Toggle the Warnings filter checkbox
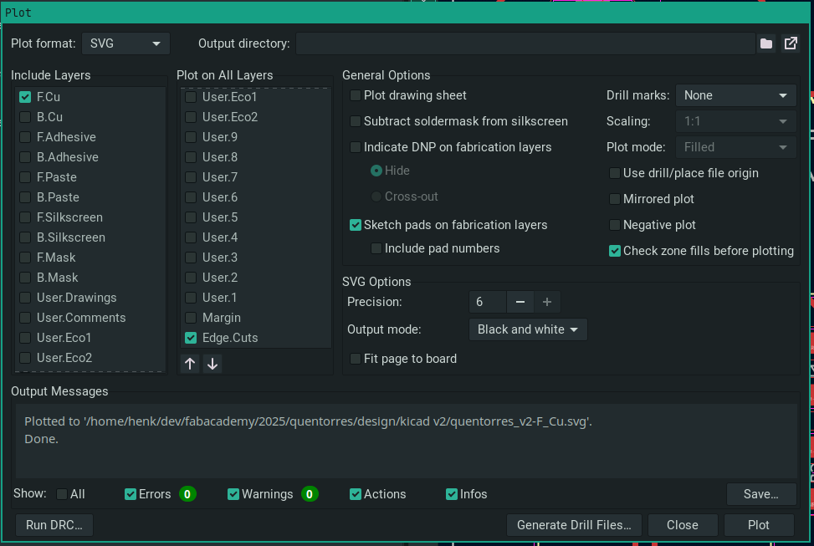This screenshot has height=546, width=814. click(x=233, y=494)
